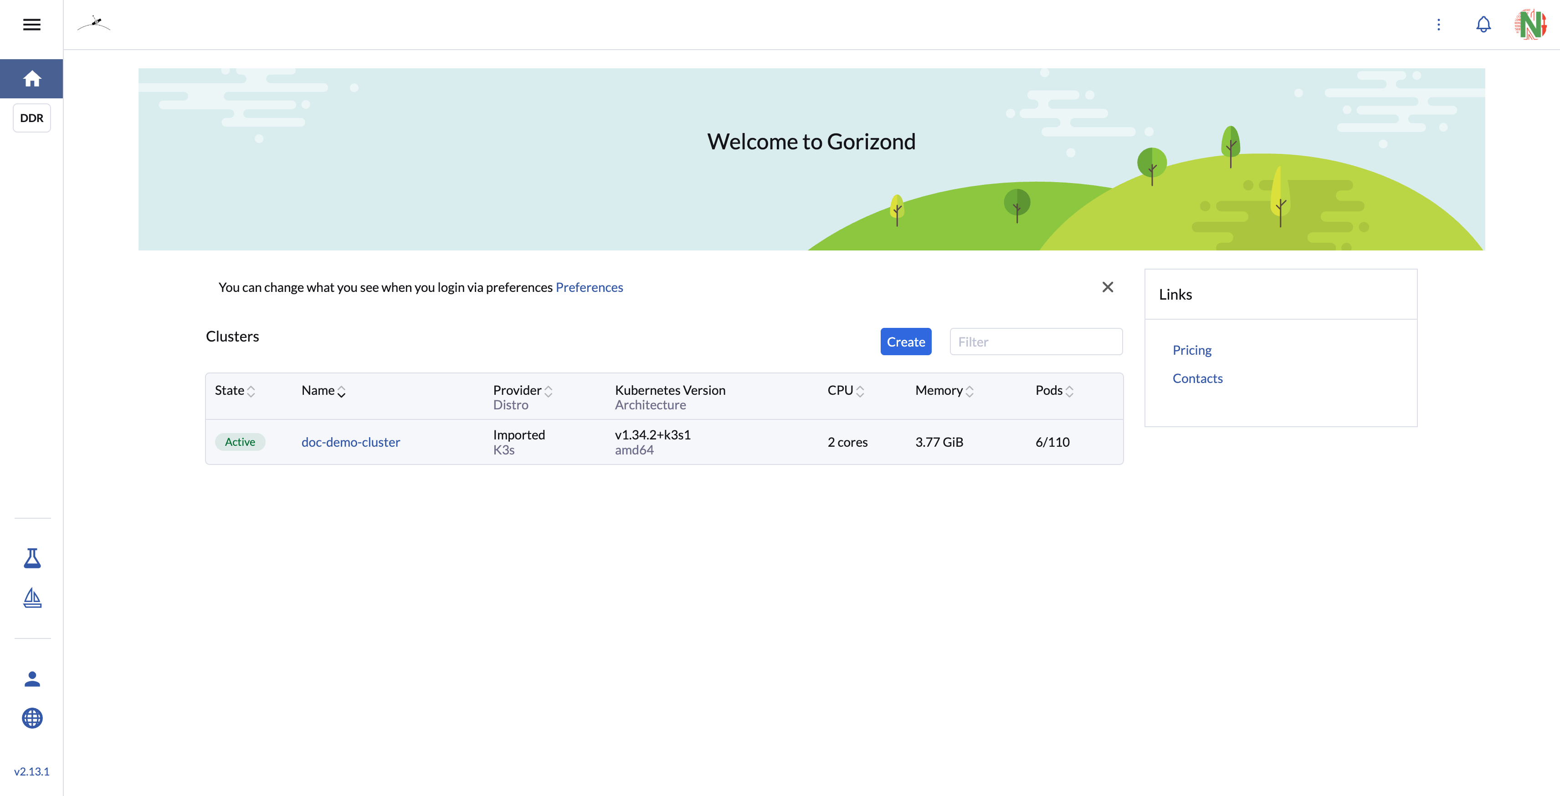This screenshot has height=796, width=1560.
Task: Open Global Settings globe icon
Action: pyautogui.click(x=32, y=718)
